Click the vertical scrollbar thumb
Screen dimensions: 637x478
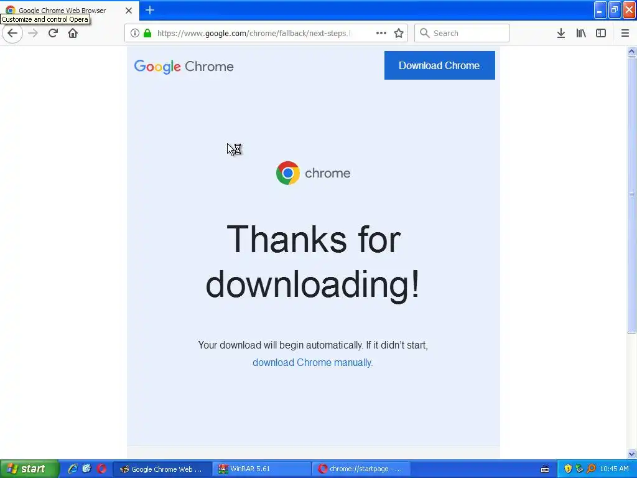coord(632,195)
